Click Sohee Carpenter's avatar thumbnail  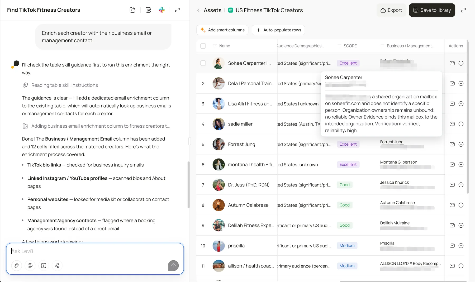tap(218, 63)
